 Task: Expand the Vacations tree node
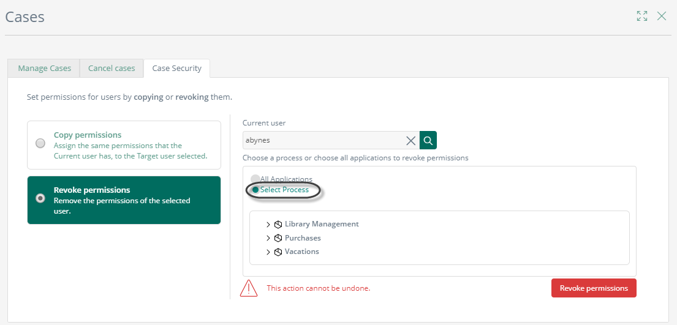[x=268, y=252]
